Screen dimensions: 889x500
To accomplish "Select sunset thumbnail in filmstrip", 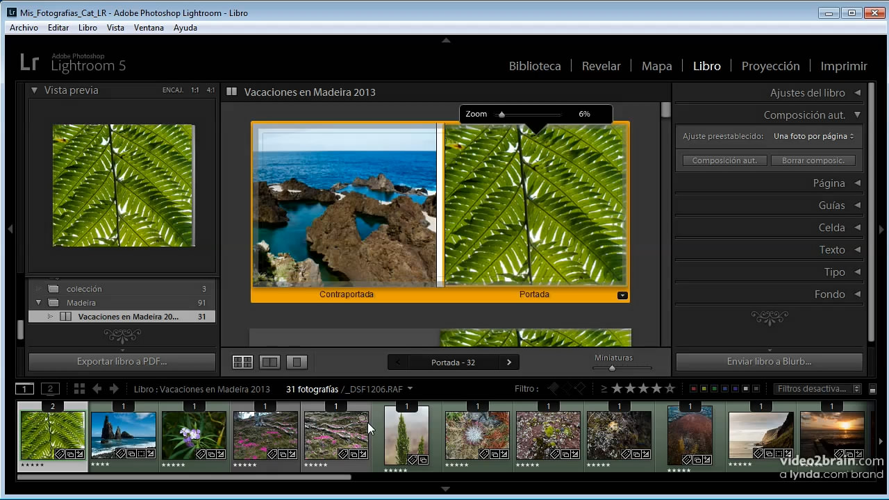I will pos(832,434).
